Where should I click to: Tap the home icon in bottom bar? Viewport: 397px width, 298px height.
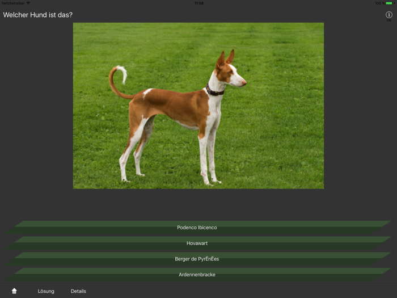click(x=14, y=291)
